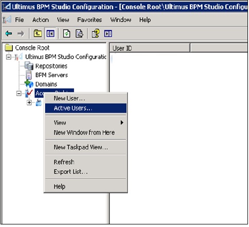Viewport: 249px width, 227px height.
Task: Choose Help in the context menu
Action: (86, 186)
